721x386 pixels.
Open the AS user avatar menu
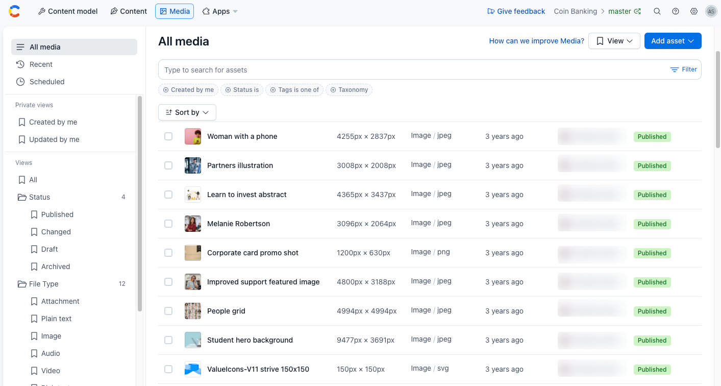coord(711,11)
